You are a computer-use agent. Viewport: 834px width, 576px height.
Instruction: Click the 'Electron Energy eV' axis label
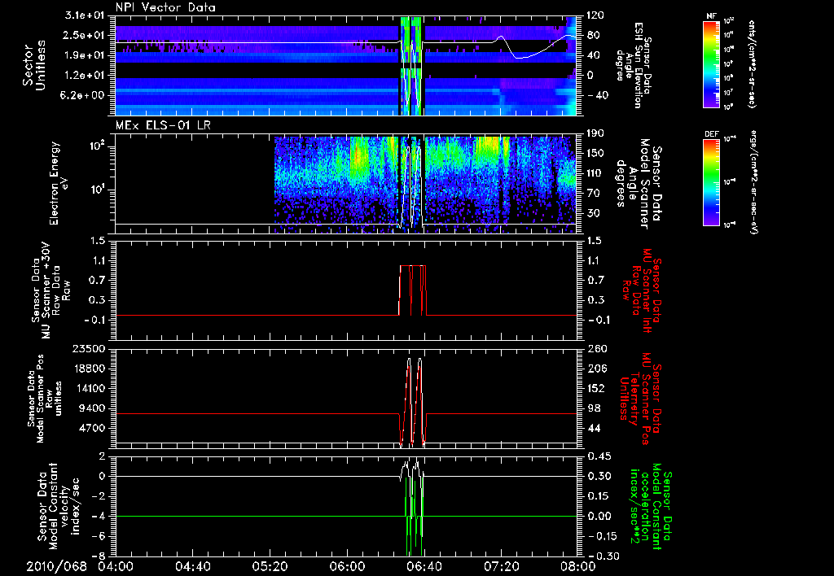(58, 183)
